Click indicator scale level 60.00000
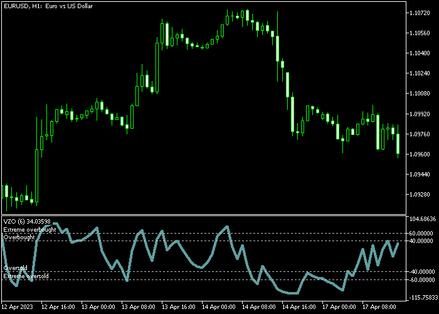The height and width of the screenshot is (314, 439). 421,233
